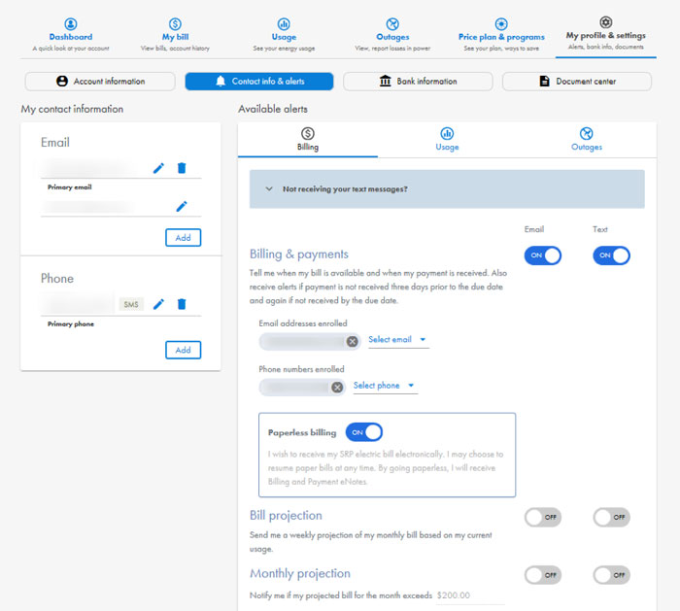Screen dimensions: 680x611
Task: Switch to the Usage alerts tab label
Action: (x=447, y=147)
